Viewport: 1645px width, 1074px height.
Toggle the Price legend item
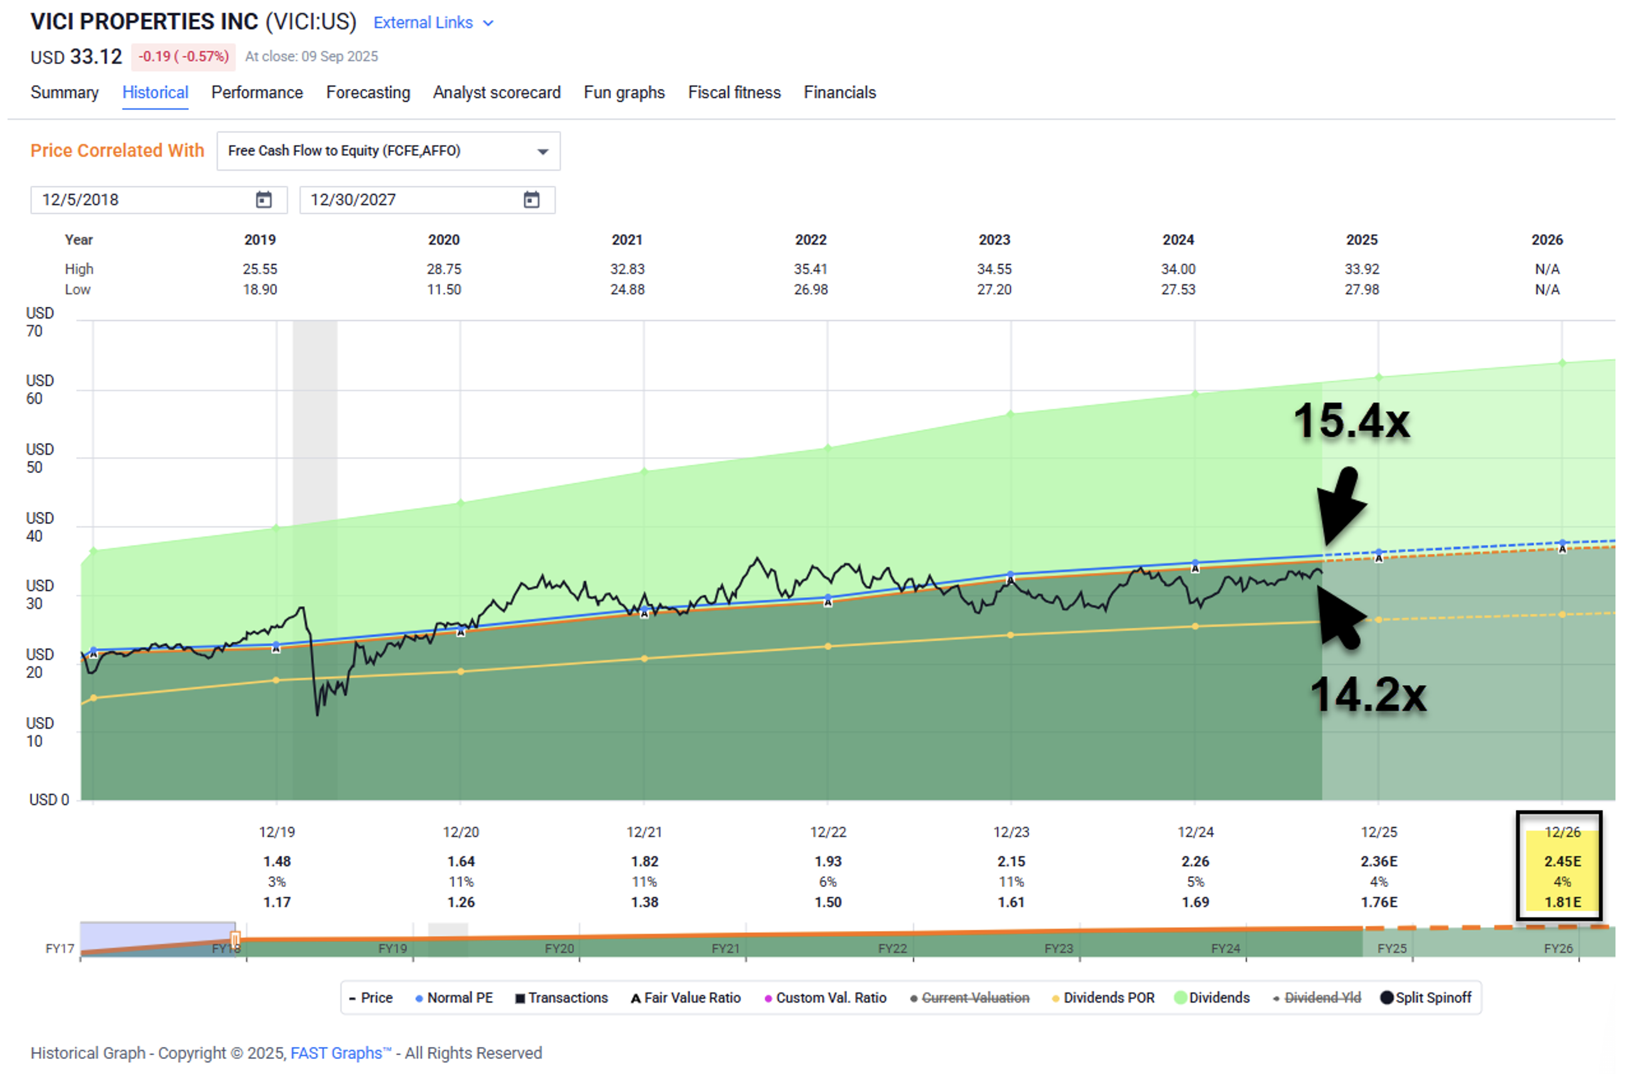tap(371, 999)
